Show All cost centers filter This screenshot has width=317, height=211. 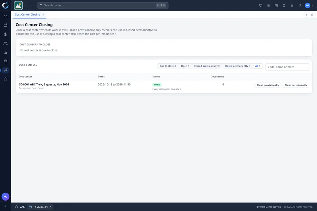tap(258, 66)
